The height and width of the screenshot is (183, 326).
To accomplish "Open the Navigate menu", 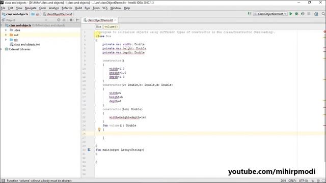I will 31,8.
